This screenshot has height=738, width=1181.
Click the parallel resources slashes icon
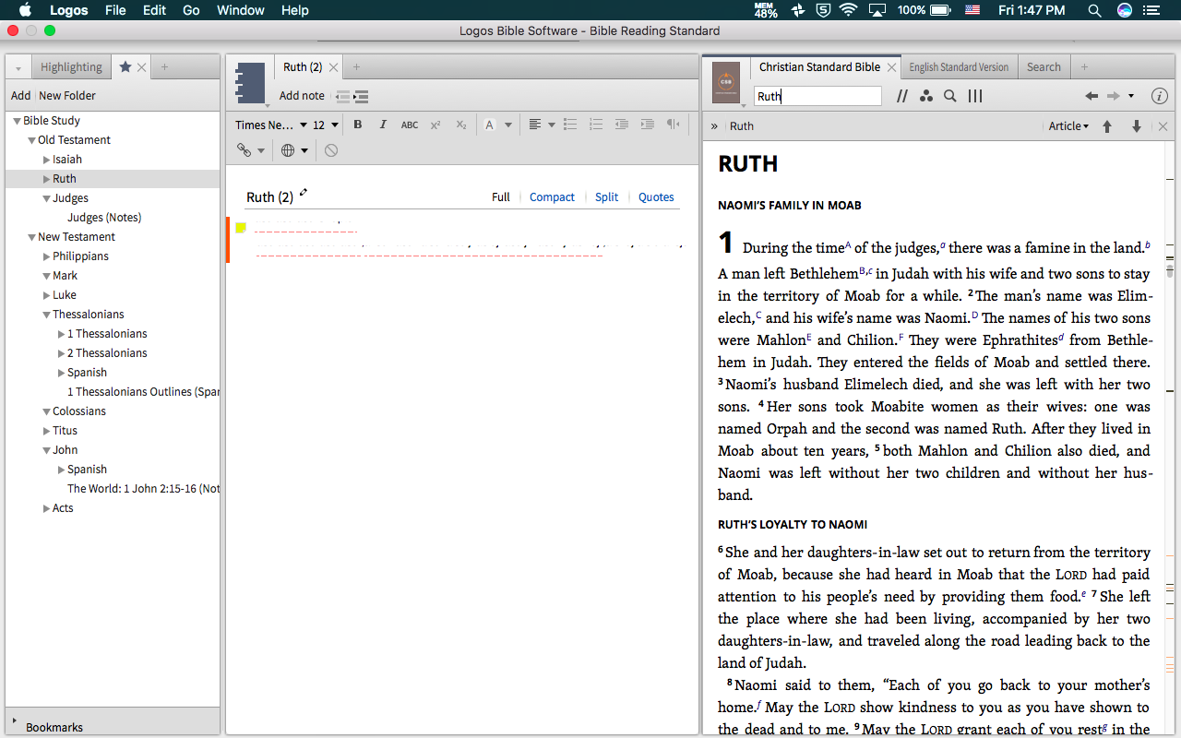click(x=902, y=96)
